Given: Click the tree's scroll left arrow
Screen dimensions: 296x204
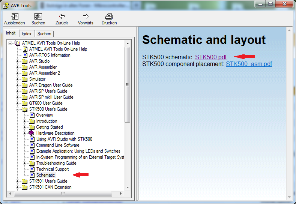Looking at the screenshot, I should tap(10, 193).
